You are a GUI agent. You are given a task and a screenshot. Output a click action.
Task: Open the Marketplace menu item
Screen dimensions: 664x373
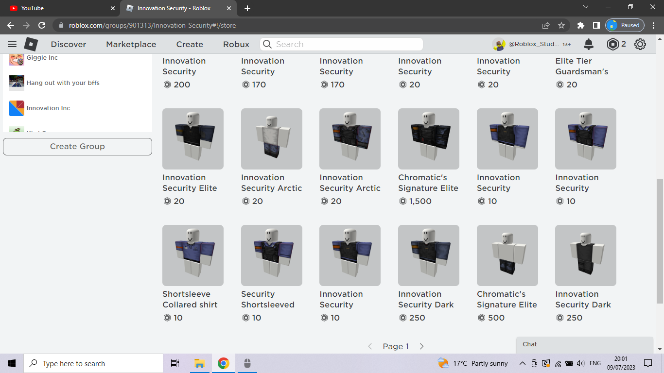click(x=131, y=44)
